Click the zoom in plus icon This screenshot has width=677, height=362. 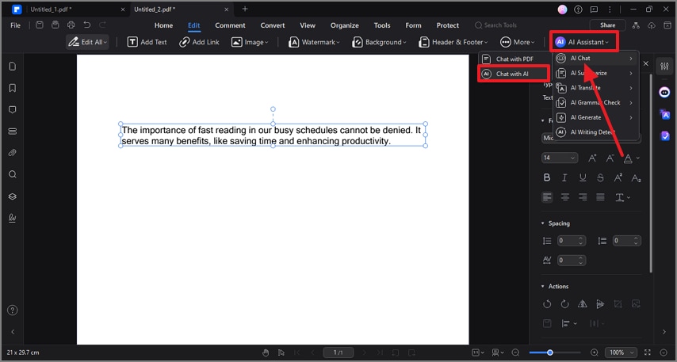595,352
